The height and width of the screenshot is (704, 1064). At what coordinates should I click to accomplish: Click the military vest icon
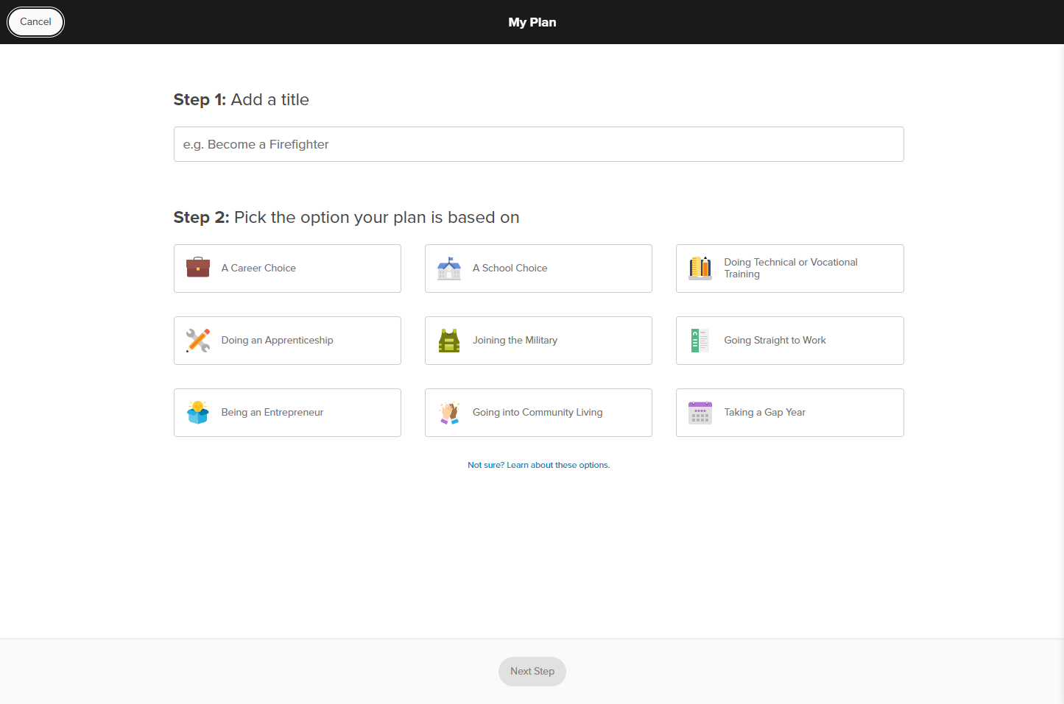point(449,341)
